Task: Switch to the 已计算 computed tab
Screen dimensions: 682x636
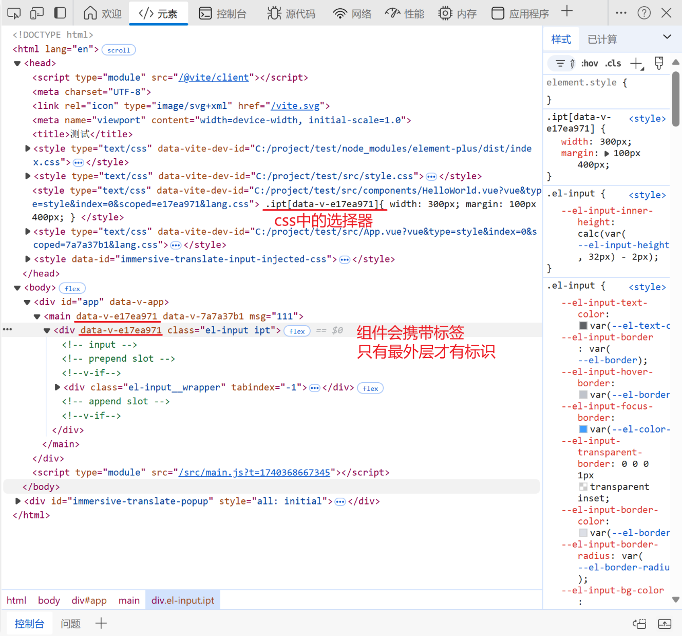Action: tap(602, 40)
